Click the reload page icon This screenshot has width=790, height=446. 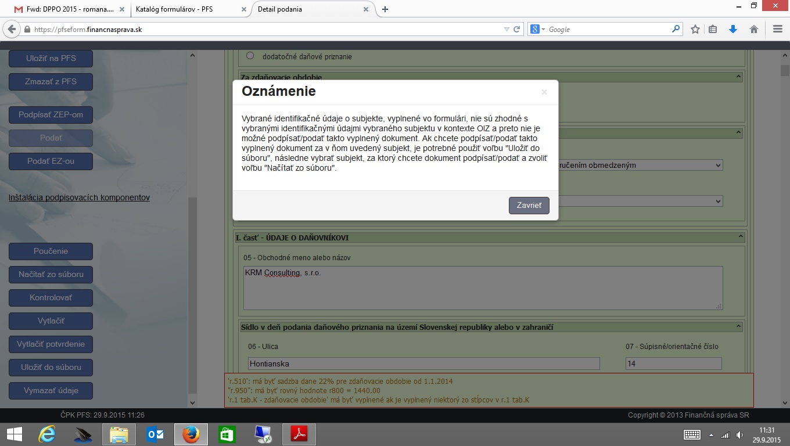pos(516,29)
